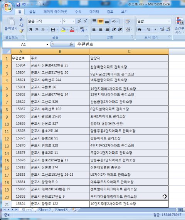Screen dimensions: 185x220
Task: Click the 붙여넣기 paste button
Action: coord(11,25)
